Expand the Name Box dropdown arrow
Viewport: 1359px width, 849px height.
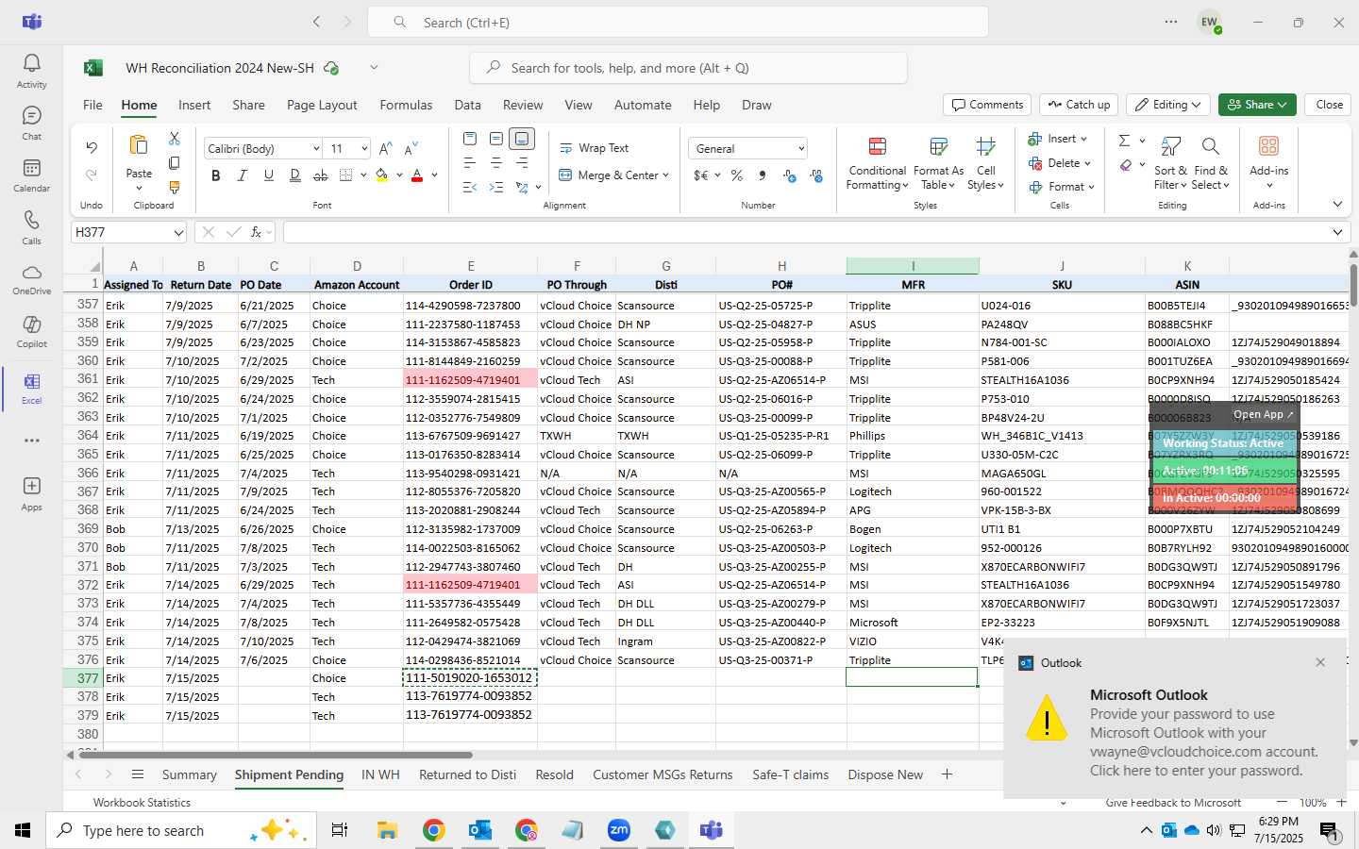(x=178, y=233)
